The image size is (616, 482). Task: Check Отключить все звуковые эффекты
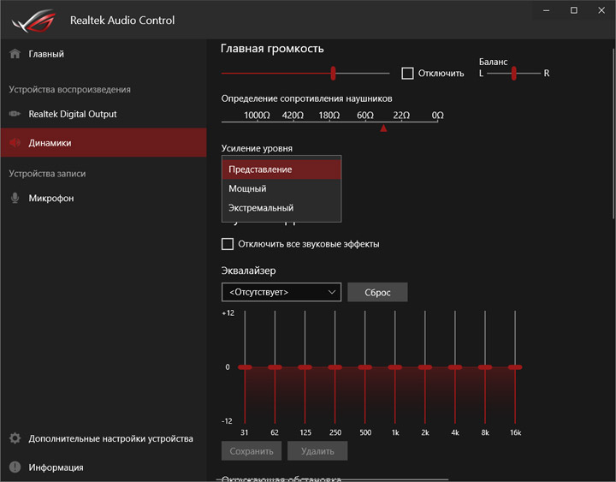pos(228,244)
